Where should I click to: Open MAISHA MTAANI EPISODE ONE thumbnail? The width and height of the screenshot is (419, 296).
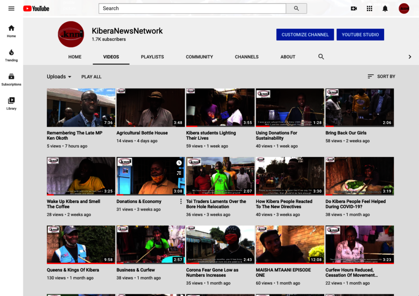pyautogui.click(x=290, y=245)
